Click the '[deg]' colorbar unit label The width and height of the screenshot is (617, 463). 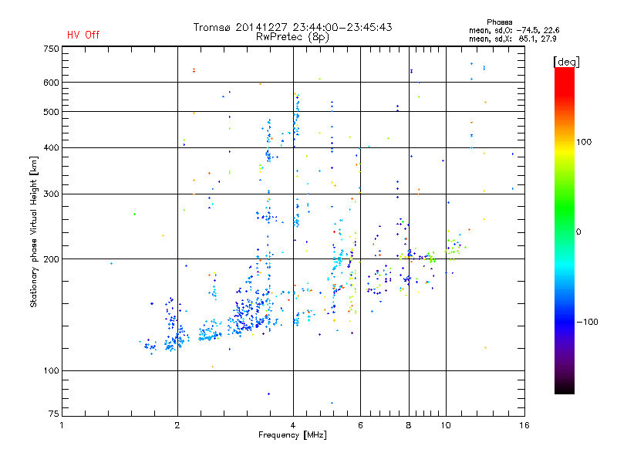click(566, 62)
